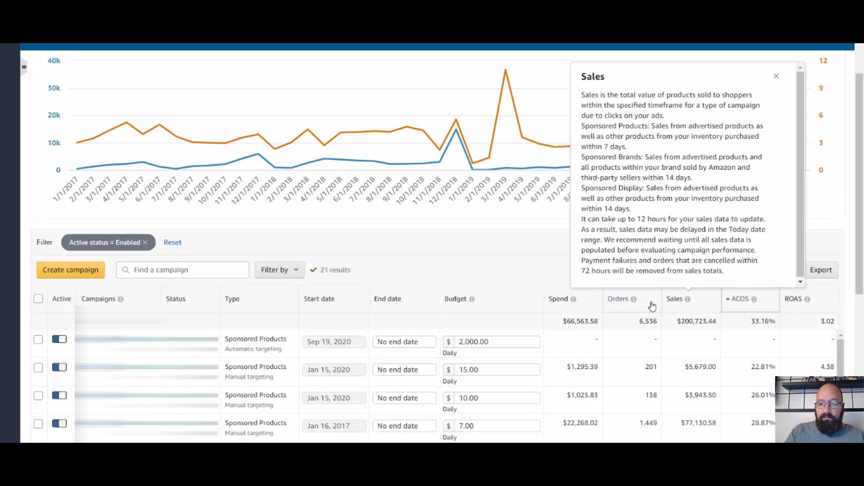Click the Export button

[821, 270]
